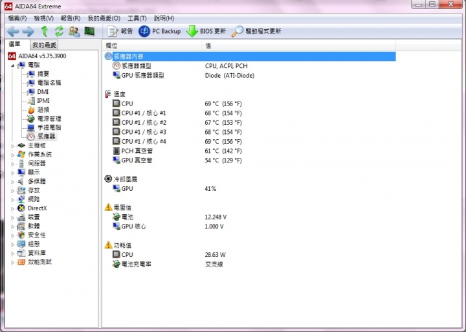The width and height of the screenshot is (466, 332).
Task: Open the 工具(T) menu
Action: click(137, 18)
